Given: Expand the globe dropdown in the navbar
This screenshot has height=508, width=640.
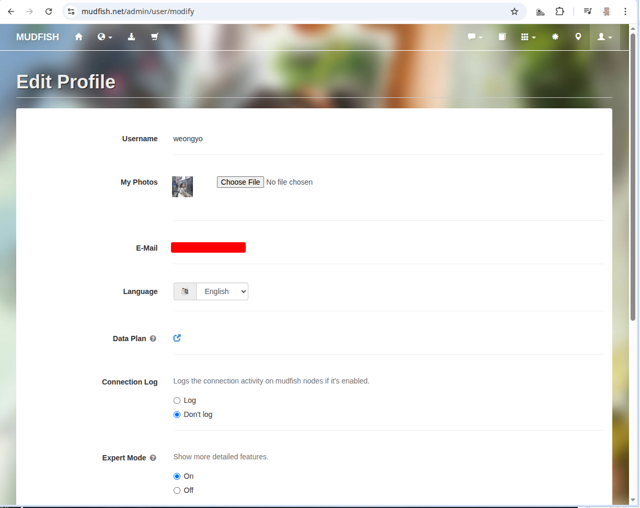Looking at the screenshot, I should pyautogui.click(x=105, y=37).
